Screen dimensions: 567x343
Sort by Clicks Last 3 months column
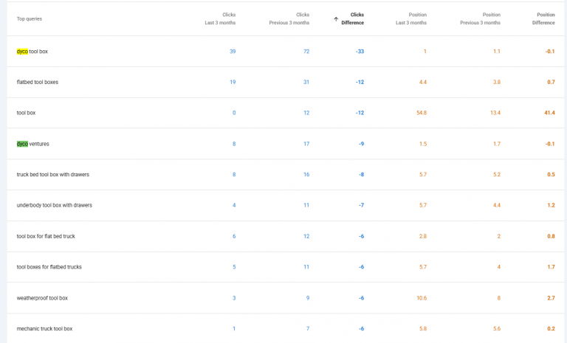pyautogui.click(x=220, y=18)
